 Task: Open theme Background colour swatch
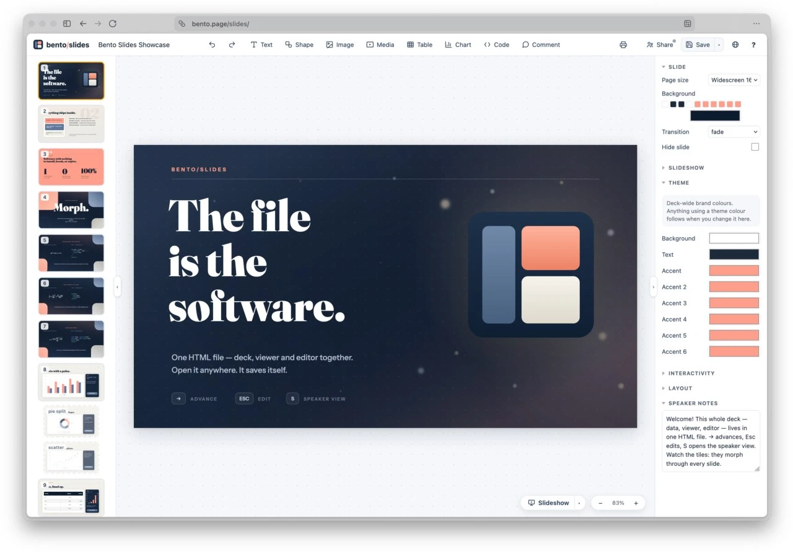tap(734, 239)
